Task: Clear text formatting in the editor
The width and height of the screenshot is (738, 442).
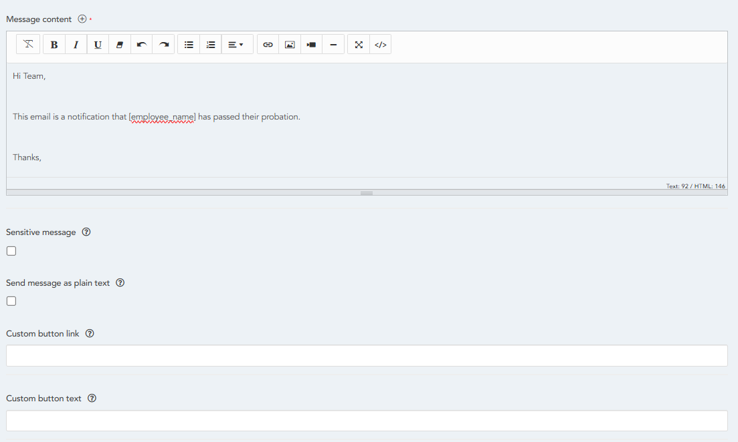Action: [x=28, y=45]
